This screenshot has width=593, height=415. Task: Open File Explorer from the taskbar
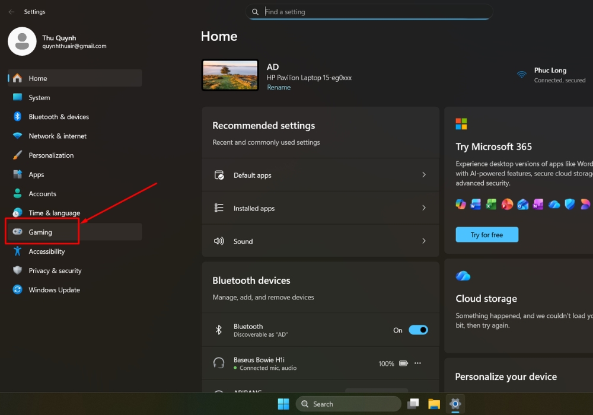point(434,404)
